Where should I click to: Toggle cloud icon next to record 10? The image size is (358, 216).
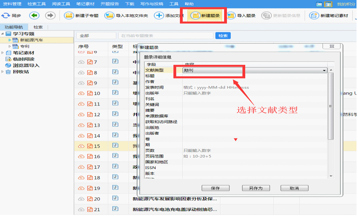81,93
